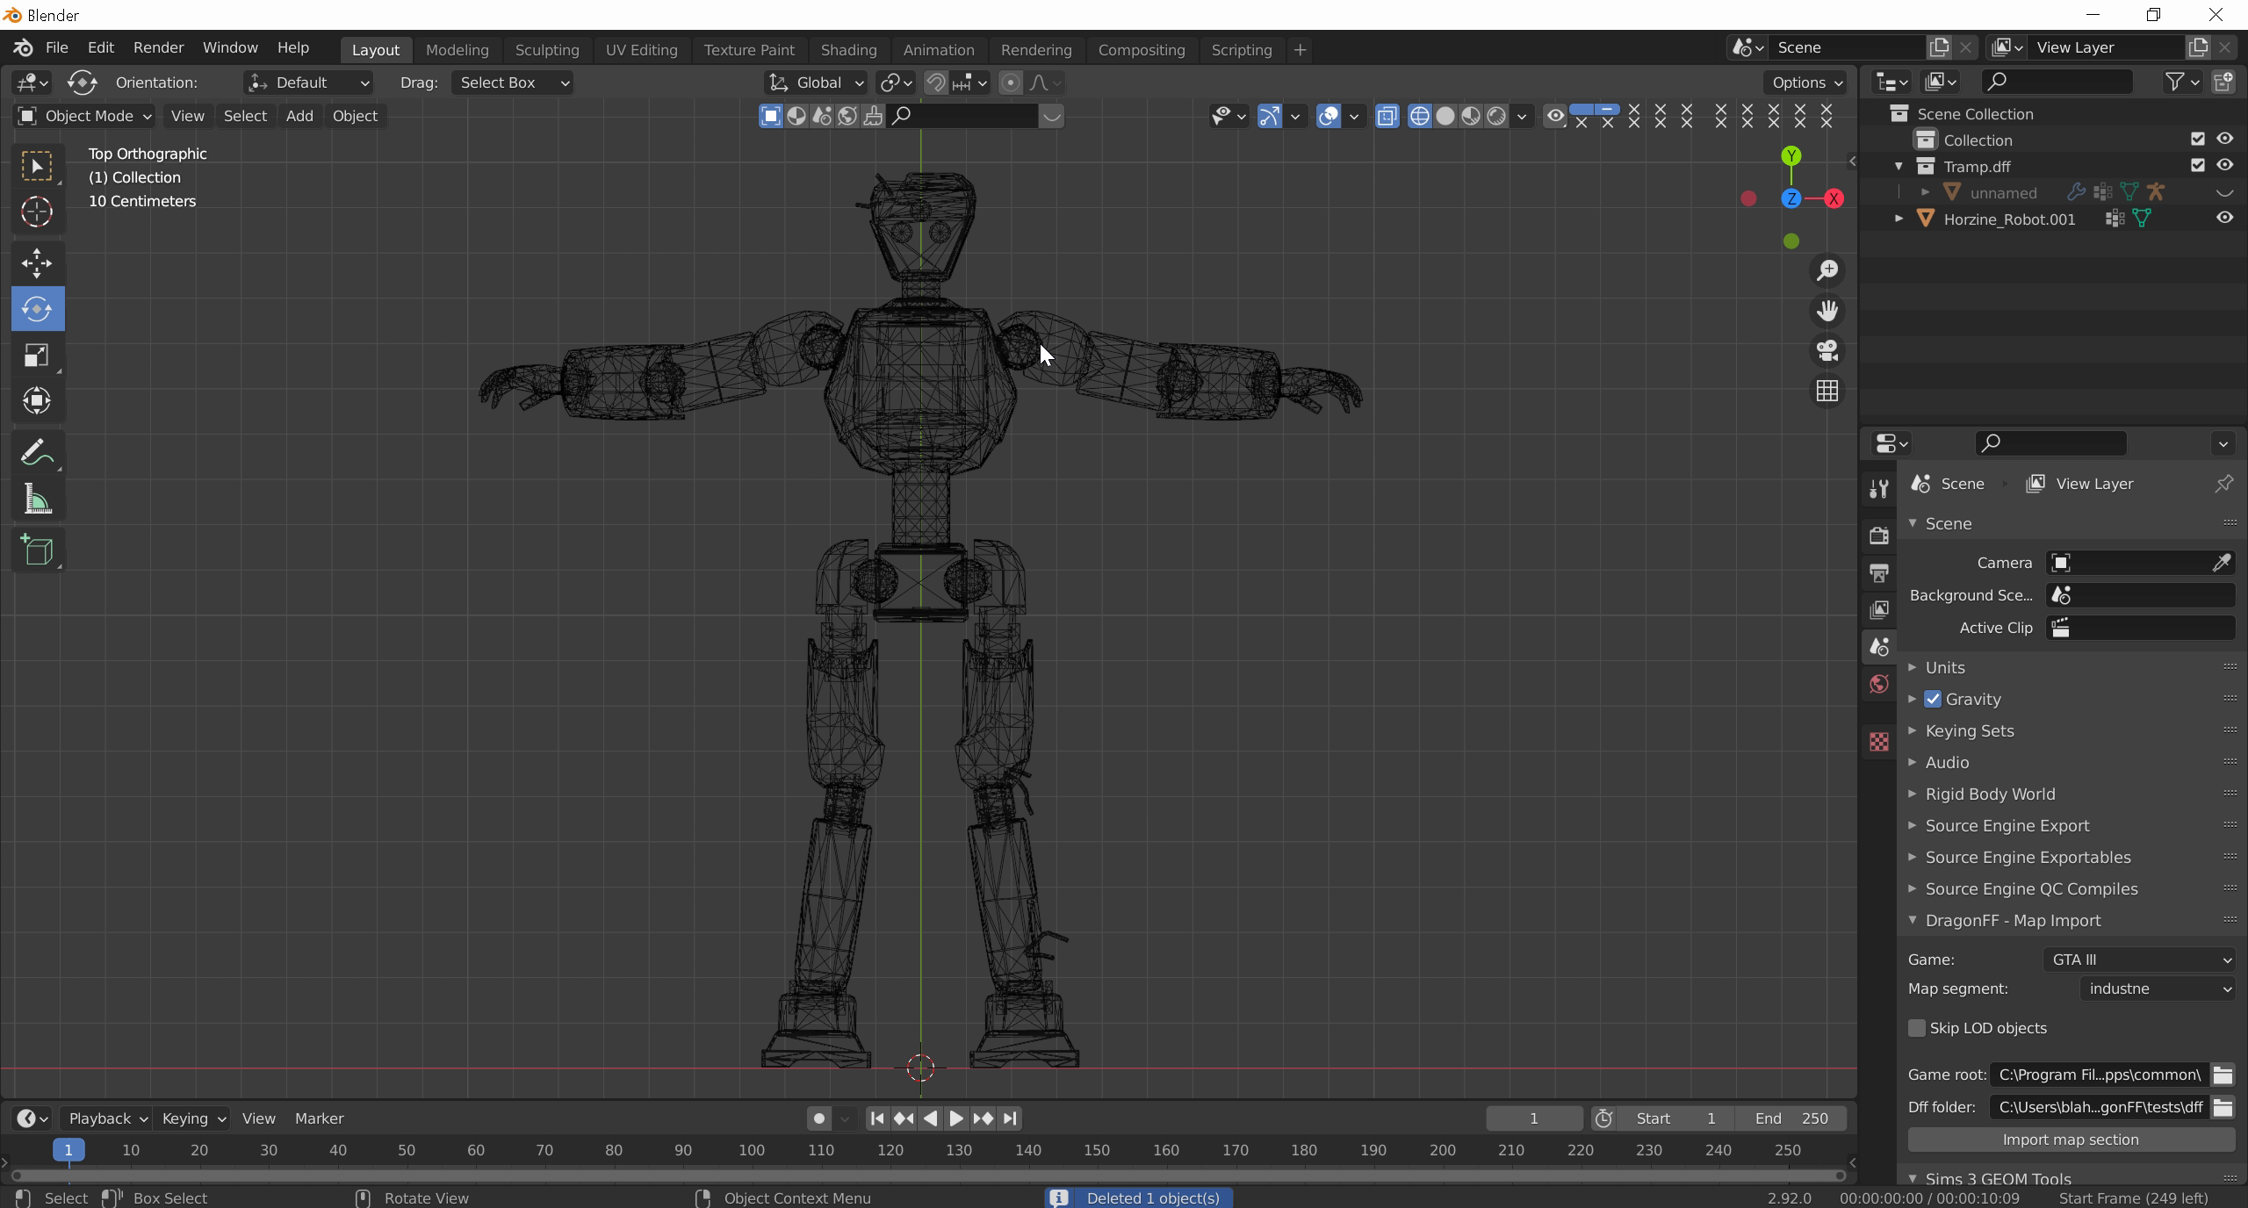
Task: Click frame 100 on the timeline
Action: coord(752,1150)
